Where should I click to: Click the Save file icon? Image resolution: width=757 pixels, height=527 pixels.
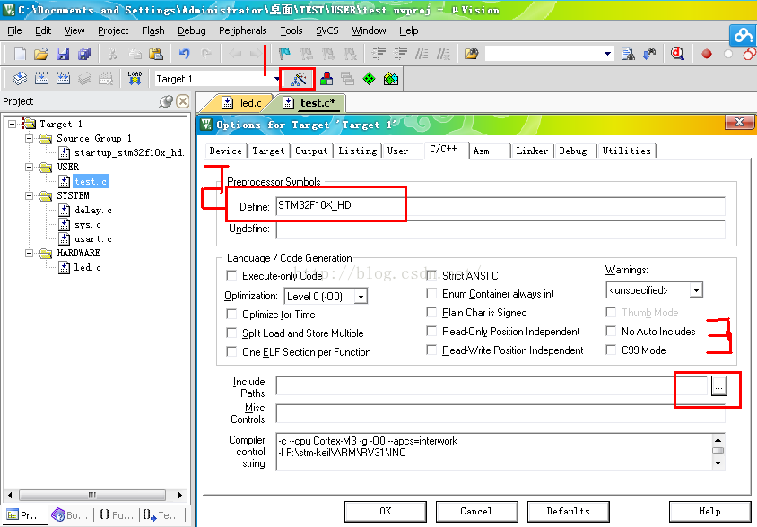63,54
